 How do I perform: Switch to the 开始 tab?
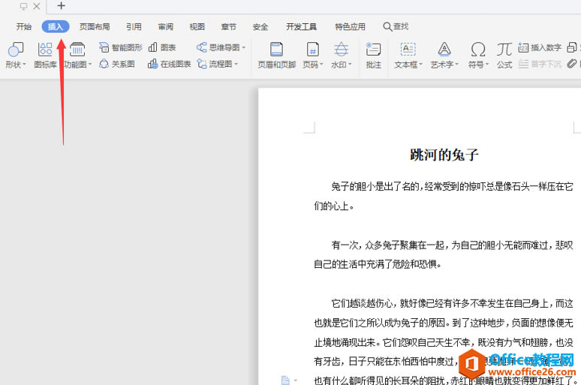point(24,27)
